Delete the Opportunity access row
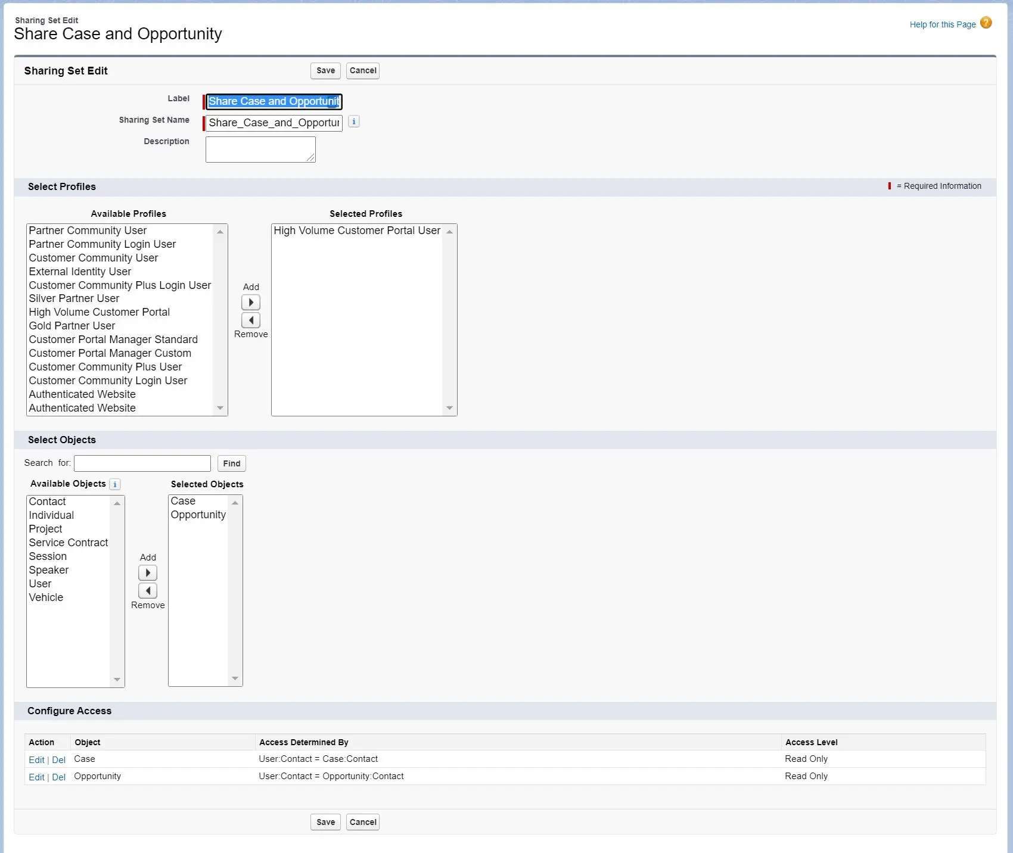The image size is (1013, 853). [x=58, y=777]
